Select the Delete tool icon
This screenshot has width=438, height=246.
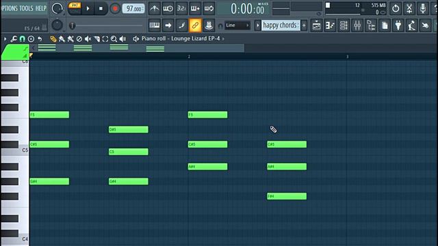79,39
